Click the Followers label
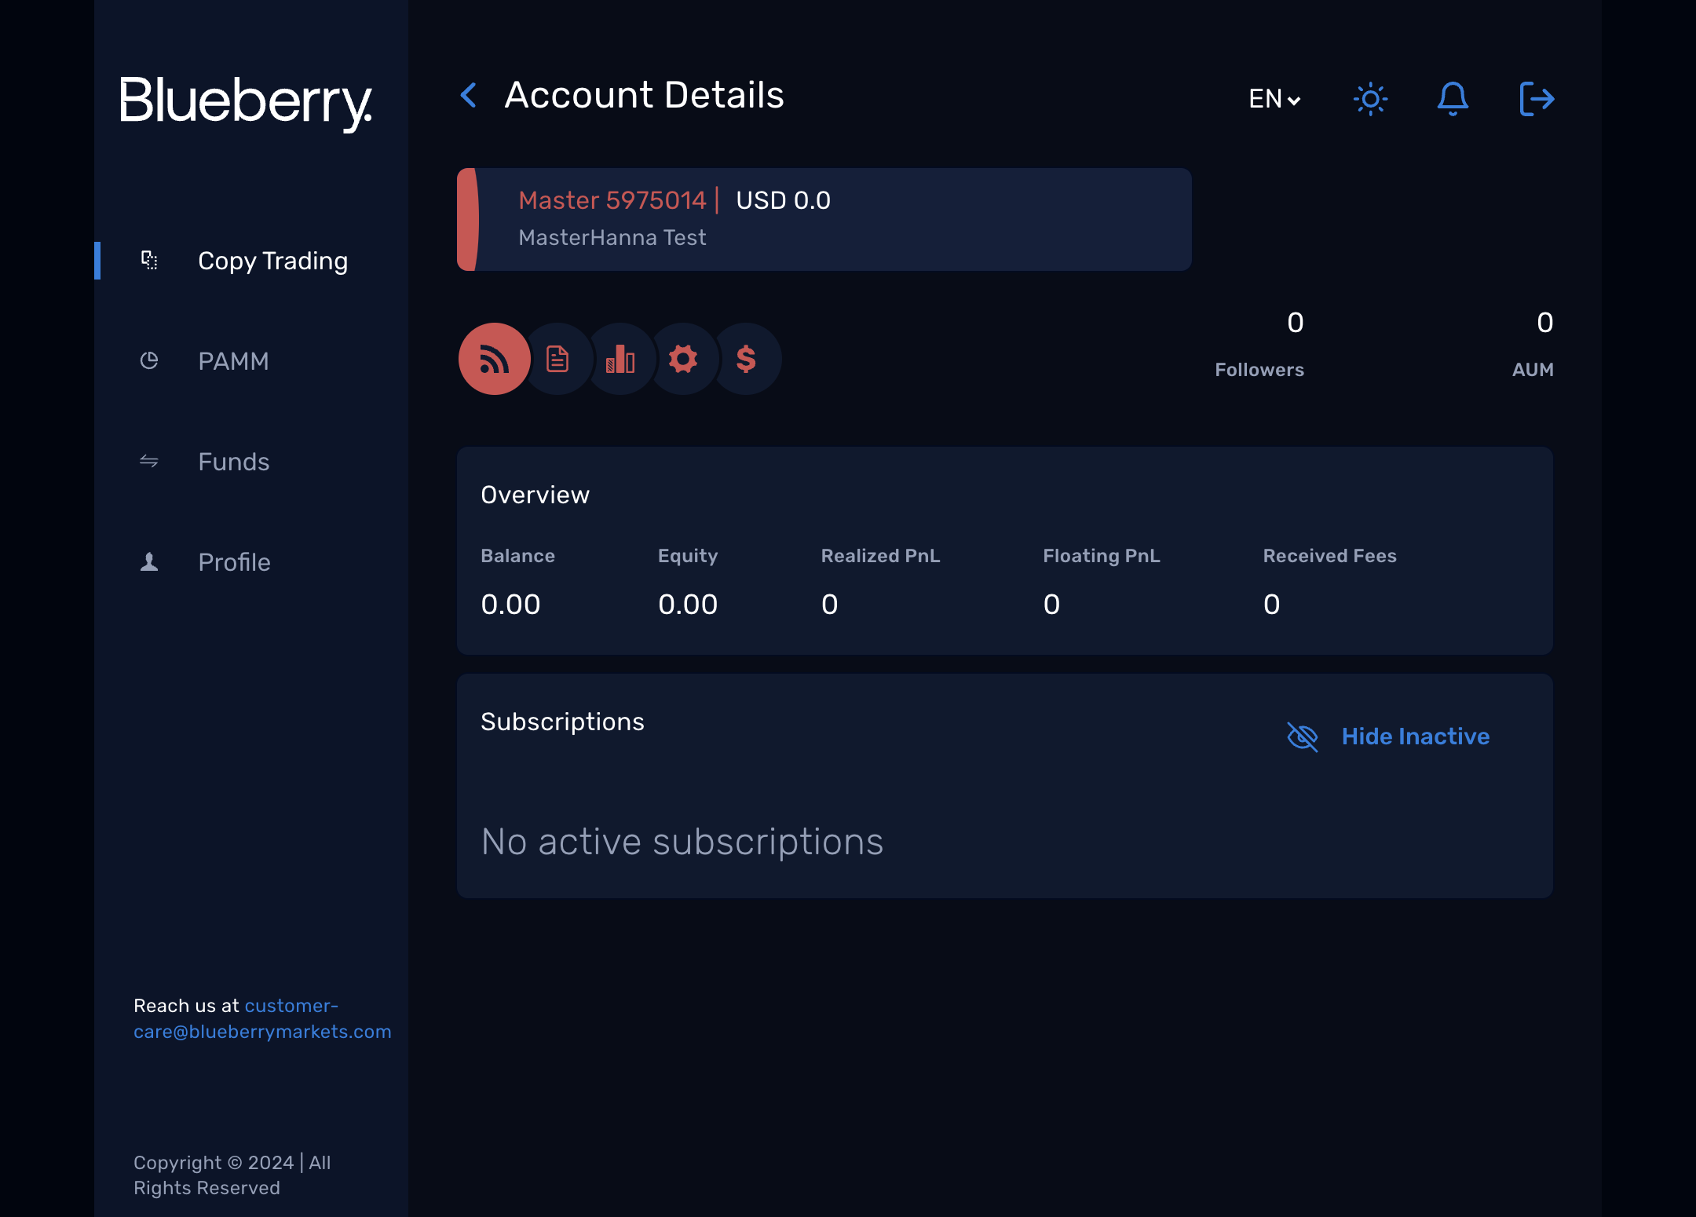 click(1259, 370)
